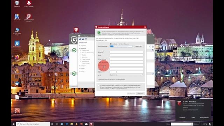Click the Windows Start button
Viewport: 224px width, 126px height.
pos(14,124)
